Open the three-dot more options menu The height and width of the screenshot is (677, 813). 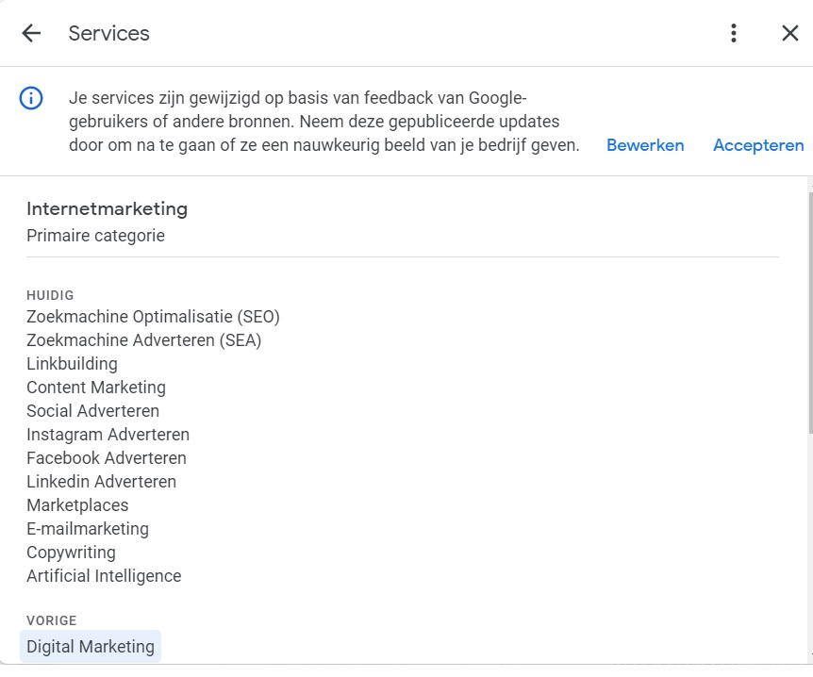[734, 33]
